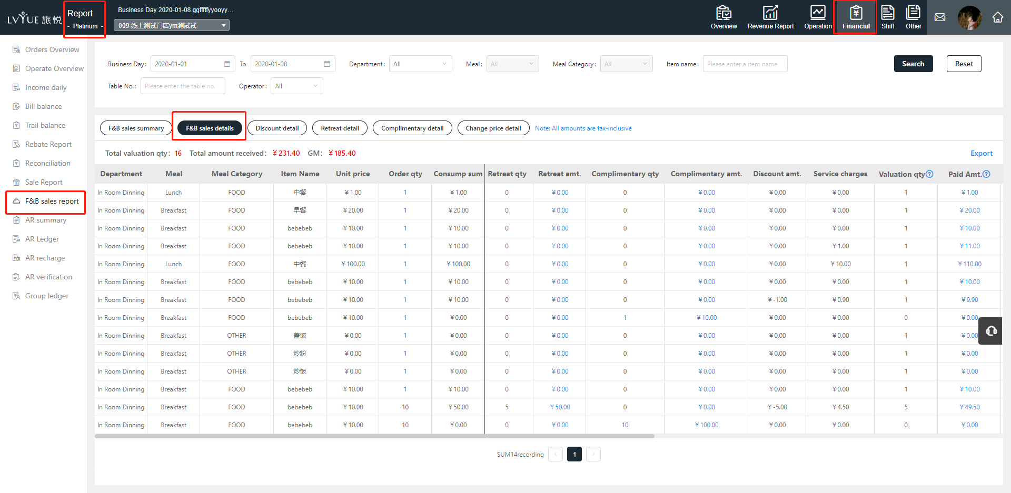Show the Valuation qty help icon
The width and height of the screenshot is (1011, 493).
coord(929,174)
